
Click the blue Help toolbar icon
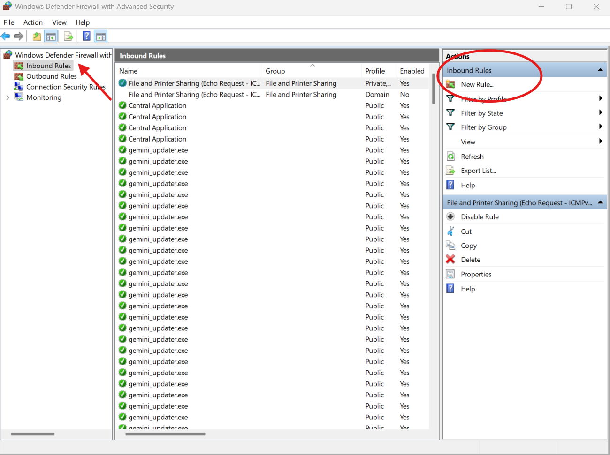86,36
